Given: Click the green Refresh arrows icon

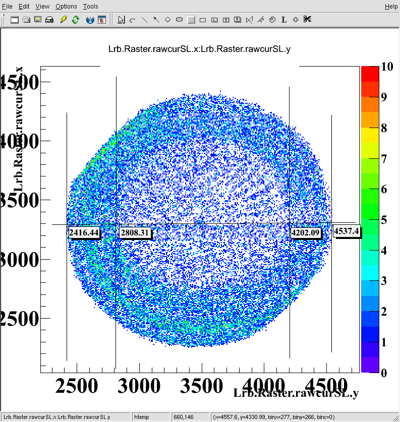Looking at the screenshot, I should click(x=76, y=20).
